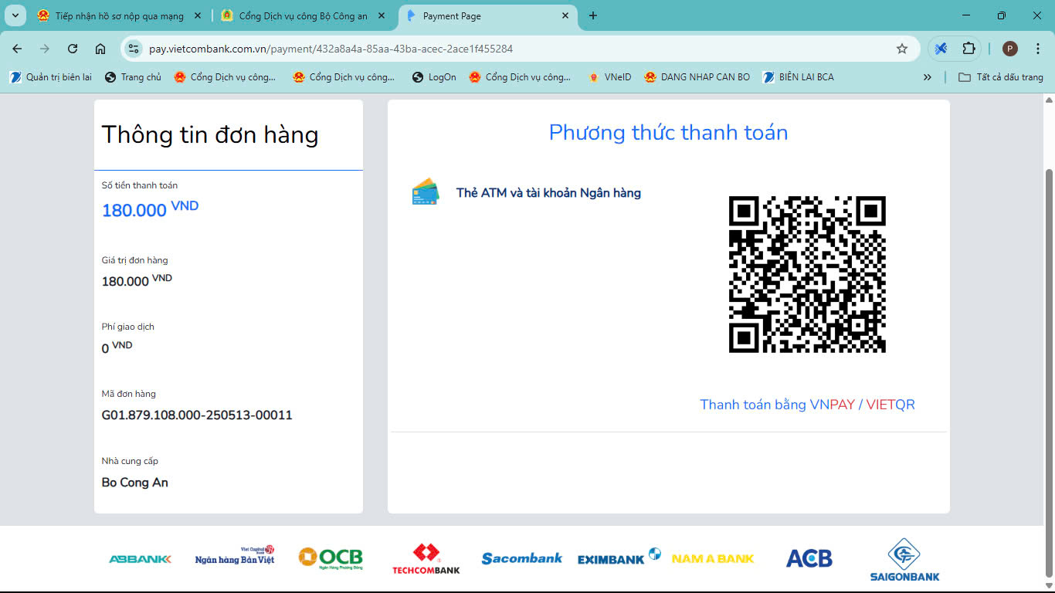The width and height of the screenshot is (1055, 593).
Task: Open the VNeID bookmark
Action: point(609,77)
